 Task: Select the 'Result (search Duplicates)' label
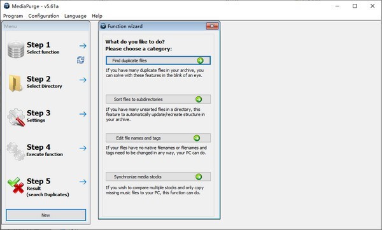pos(48,192)
